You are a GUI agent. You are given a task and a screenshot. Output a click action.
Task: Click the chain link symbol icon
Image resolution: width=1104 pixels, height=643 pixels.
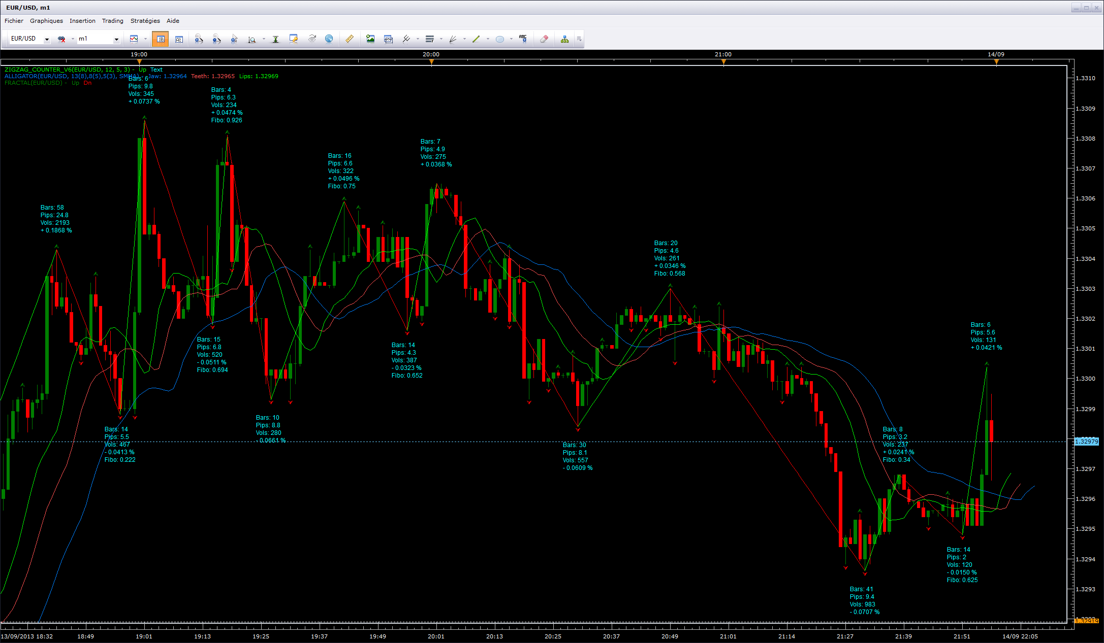[x=61, y=39]
